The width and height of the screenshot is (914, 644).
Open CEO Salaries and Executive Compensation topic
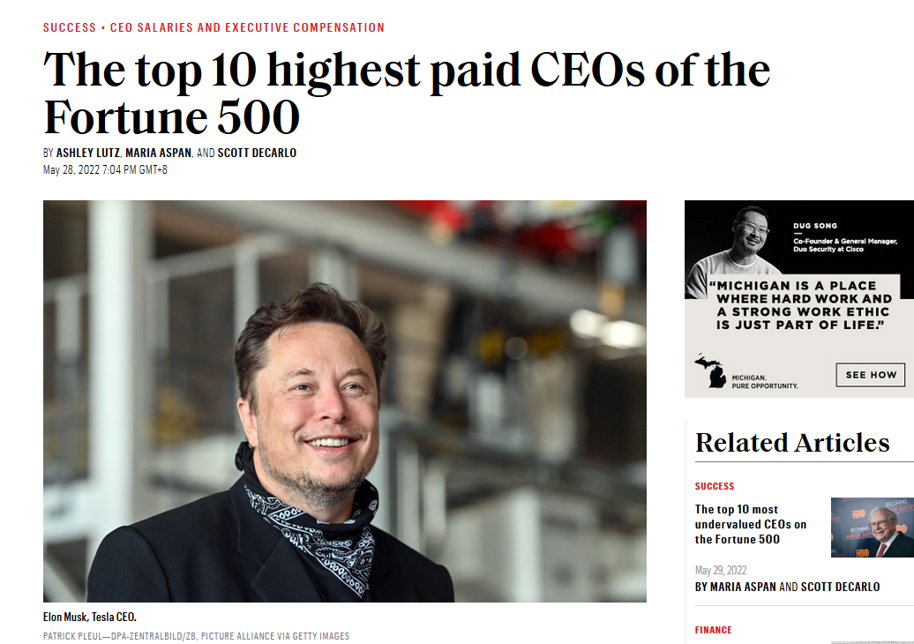[247, 27]
